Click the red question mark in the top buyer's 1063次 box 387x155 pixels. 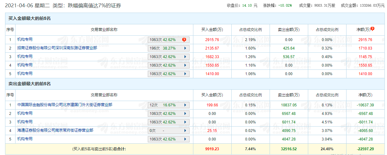tap(184, 40)
